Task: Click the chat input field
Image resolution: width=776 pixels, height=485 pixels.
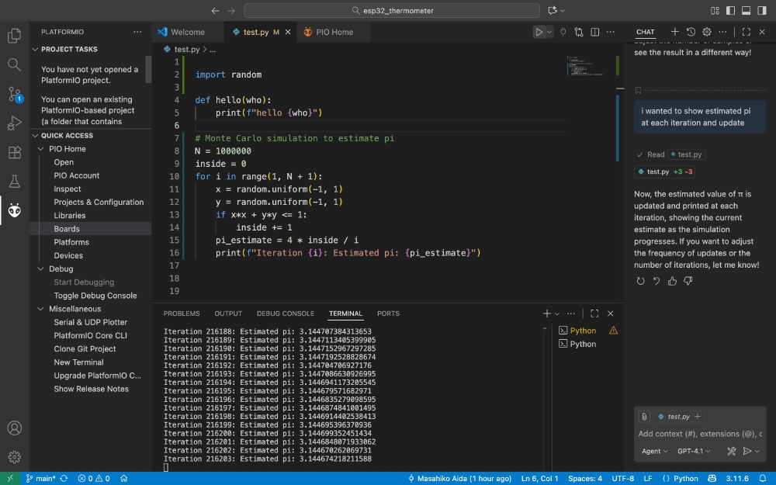Action: coord(698,434)
